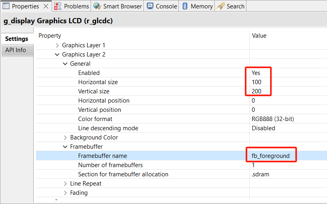Screen dimensions: 327x204
Task: Click the Search flashlight icon
Action: pos(220,6)
